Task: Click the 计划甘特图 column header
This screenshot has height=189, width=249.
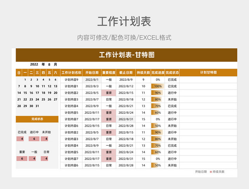Action: (x=209, y=73)
